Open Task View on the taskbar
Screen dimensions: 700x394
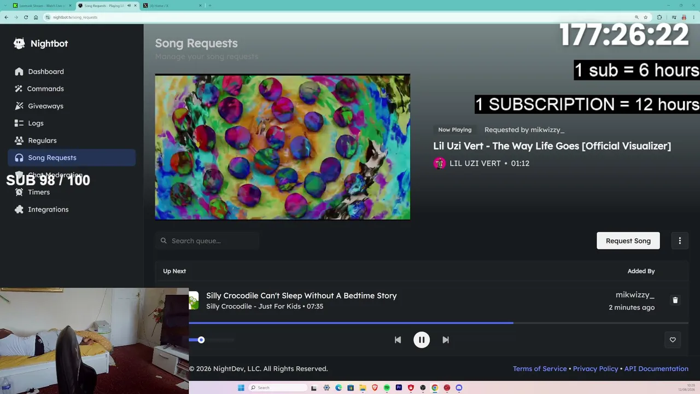(314, 388)
